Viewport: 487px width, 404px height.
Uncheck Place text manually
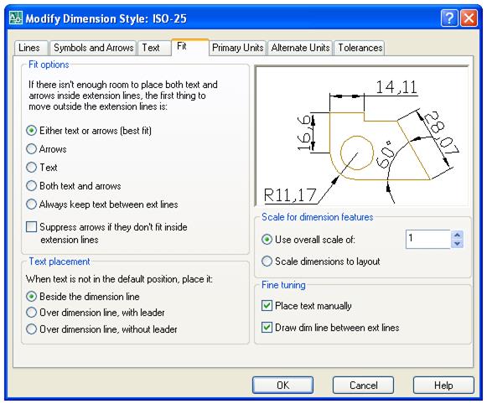click(267, 306)
